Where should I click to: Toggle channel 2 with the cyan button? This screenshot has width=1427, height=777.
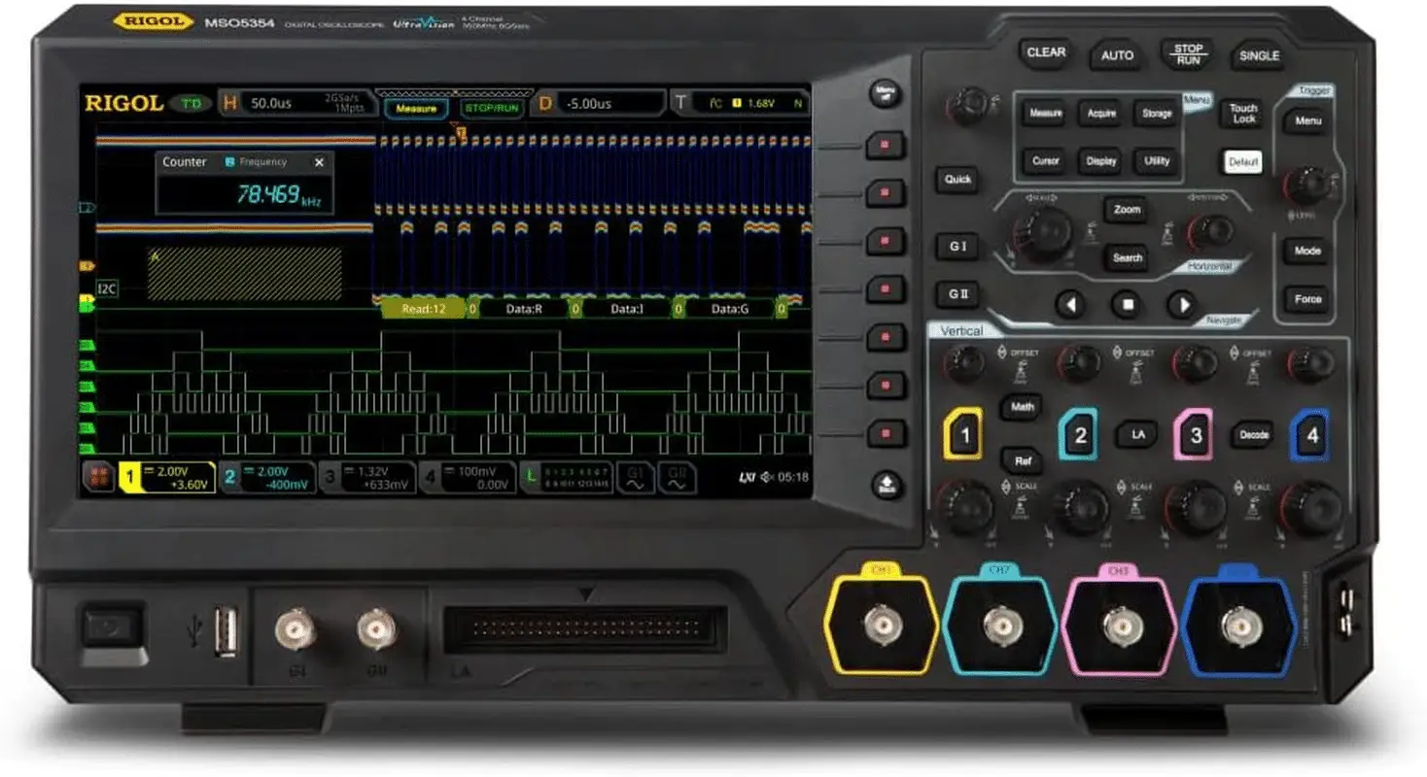1078,436
